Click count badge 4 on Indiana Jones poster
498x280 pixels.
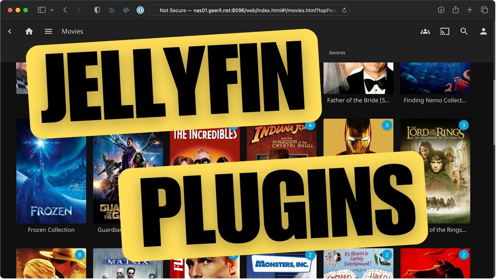[310, 126]
